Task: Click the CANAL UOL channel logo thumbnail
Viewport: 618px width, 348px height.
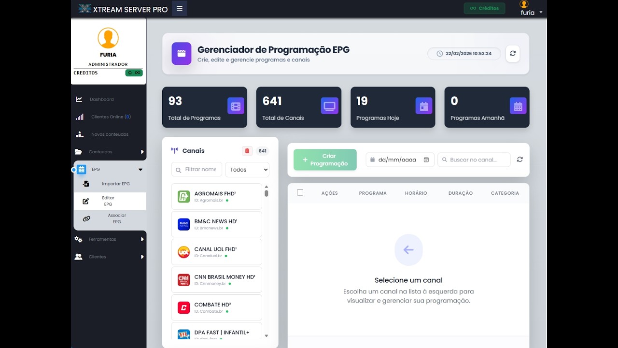Action: click(x=183, y=252)
